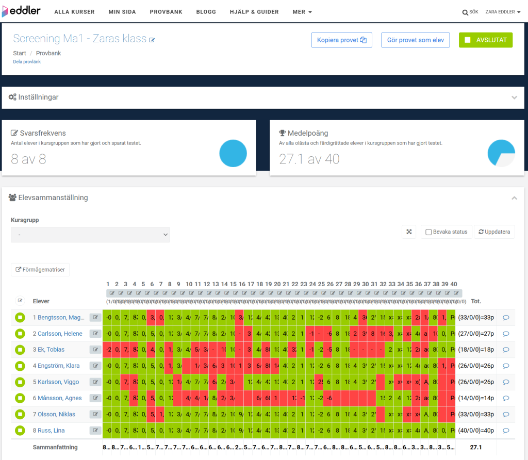
Task: Click edit icon next to Carlsson, Helene
Action: 95,334
